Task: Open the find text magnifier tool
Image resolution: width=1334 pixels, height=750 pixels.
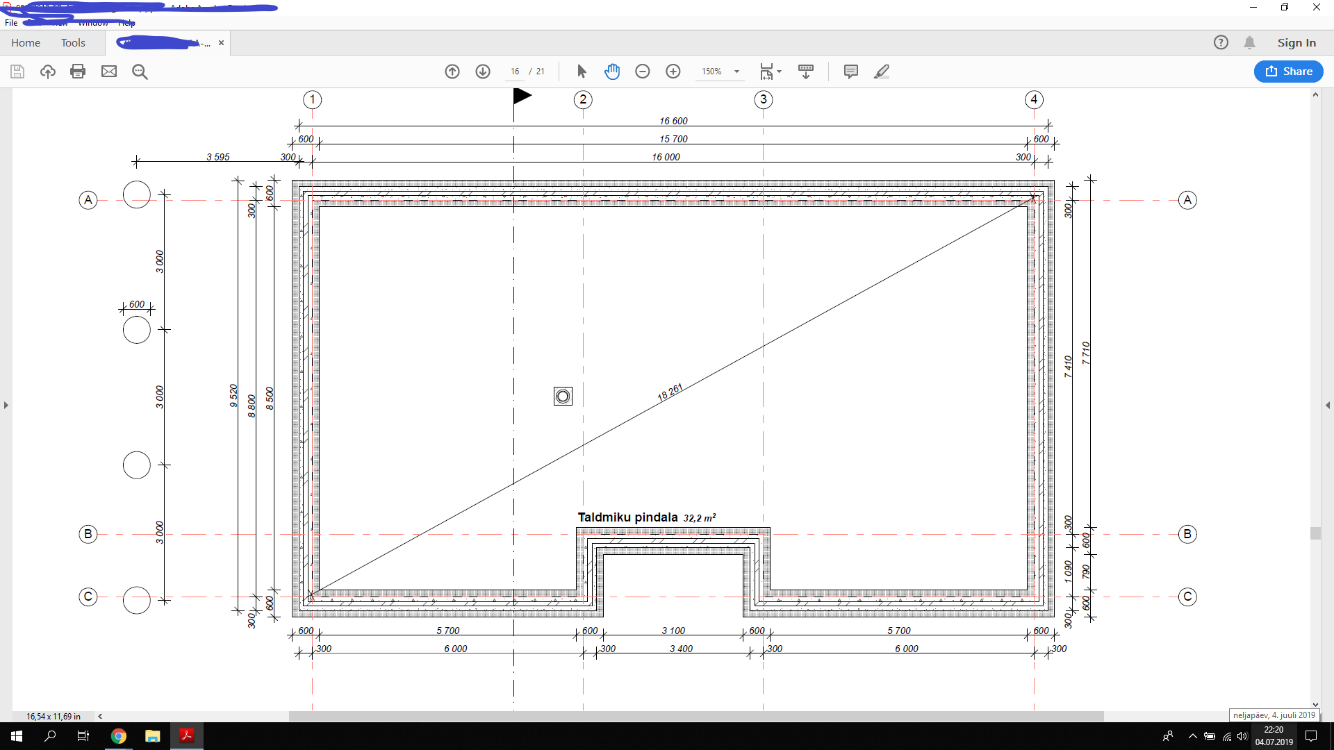Action: click(140, 72)
